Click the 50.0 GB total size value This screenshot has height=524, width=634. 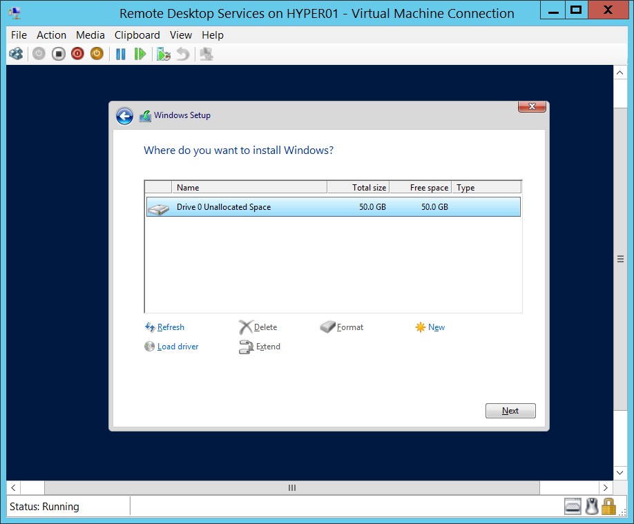372,207
